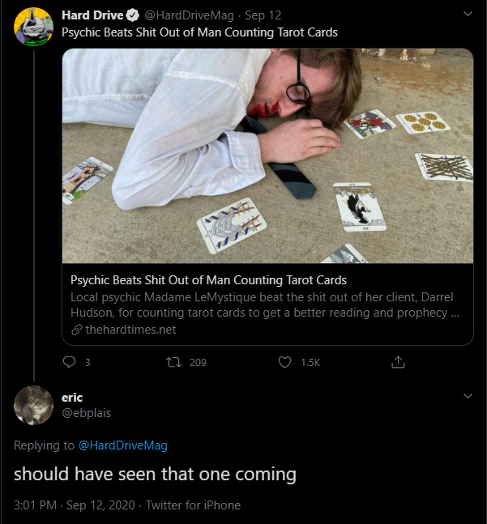Click the reply speech bubble icon
Viewport: 487px width, 524px height.
[69, 362]
